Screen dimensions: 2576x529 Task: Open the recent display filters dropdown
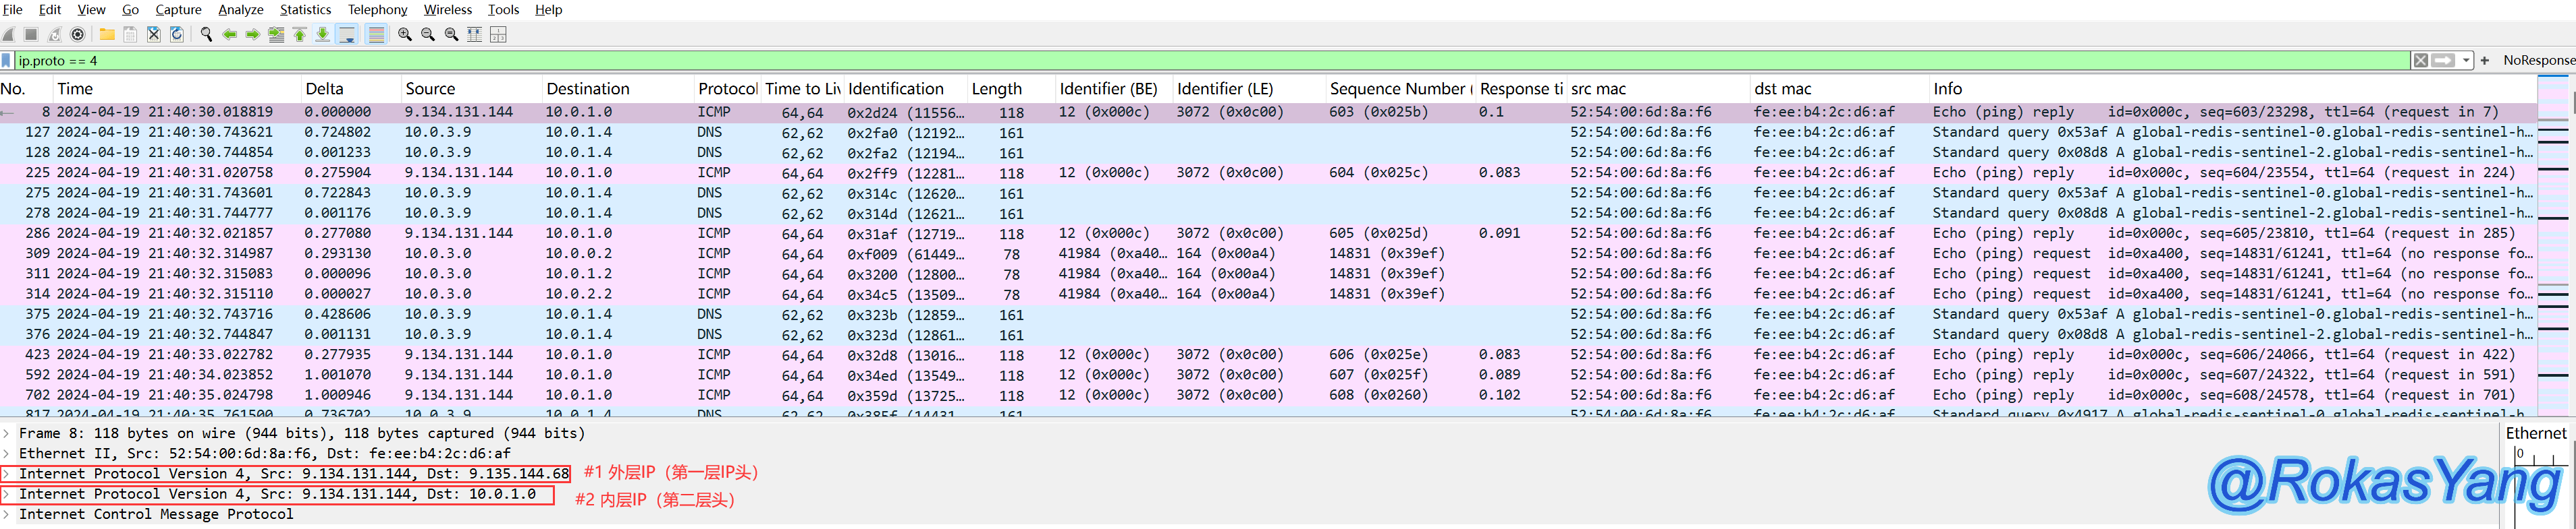click(2466, 61)
